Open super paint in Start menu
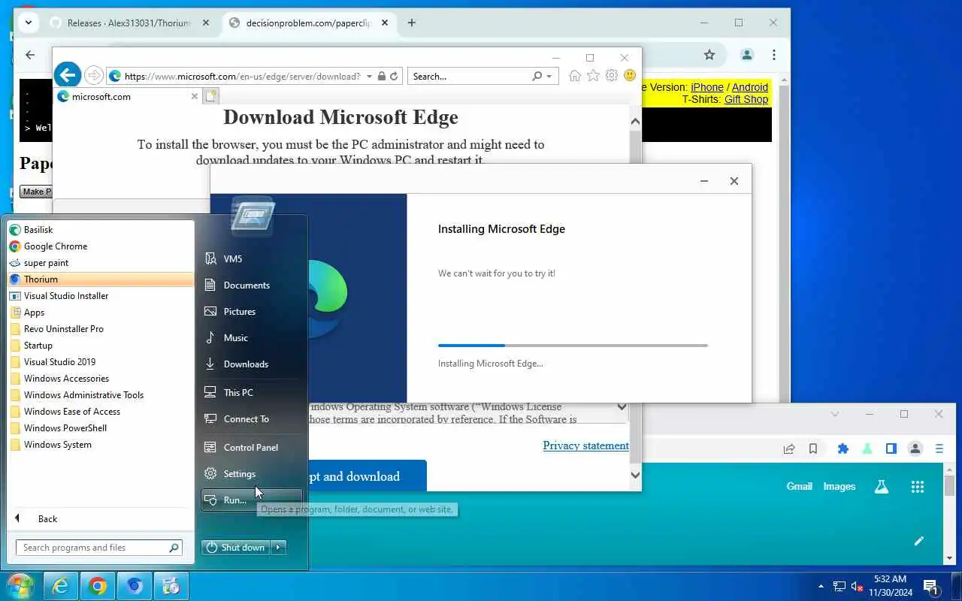 (x=101, y=263)
